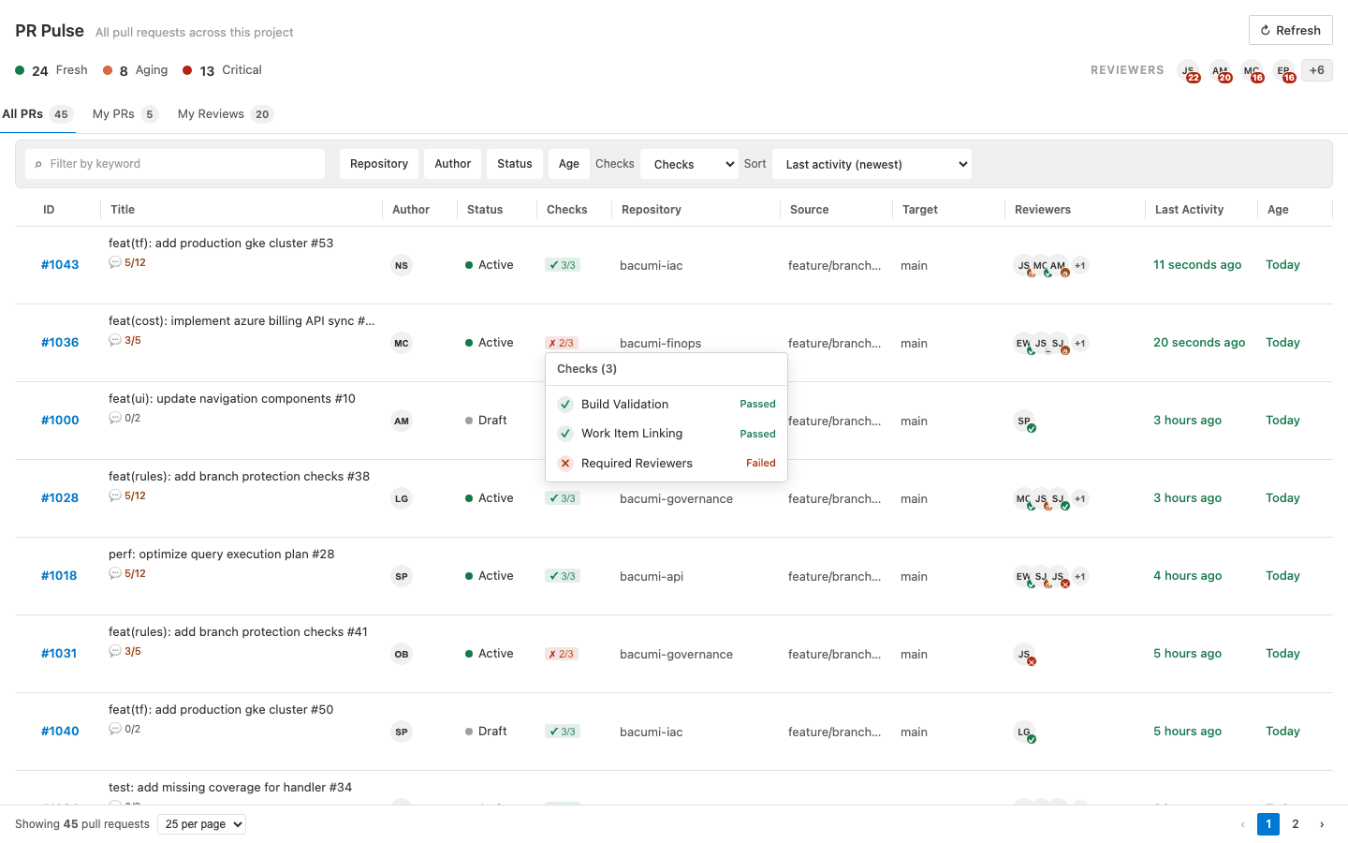Image resolution: width=1348 pixels, height=843 pixels.
Task: Open pull request #1028
Action: [60, 498]
